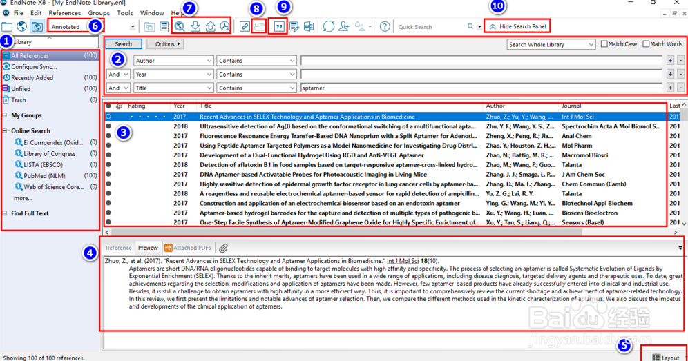Enable the Match Case checkbox
Screen dimensions: 688x361
point(604,44)
